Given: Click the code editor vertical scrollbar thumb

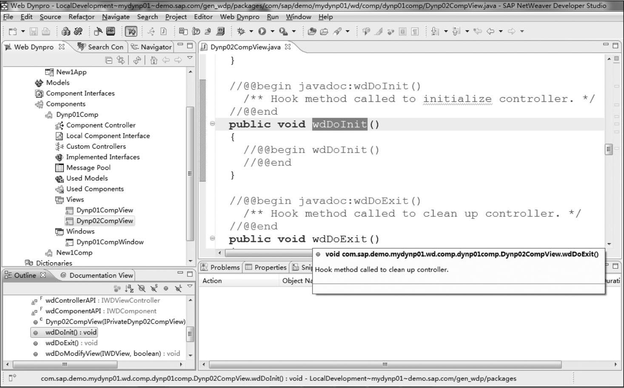Looking at the screenshot, I should pyautogui.click(x=609, y=149).
